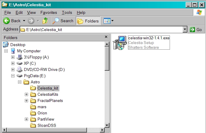Expand the FractalPlanets folder node
The width and height of the screenshot is (206, 133).
(x=26, y=100)
